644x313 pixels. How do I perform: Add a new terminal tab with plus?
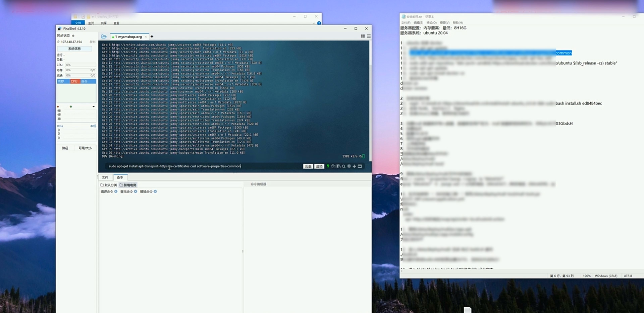(x=152, y=36)
